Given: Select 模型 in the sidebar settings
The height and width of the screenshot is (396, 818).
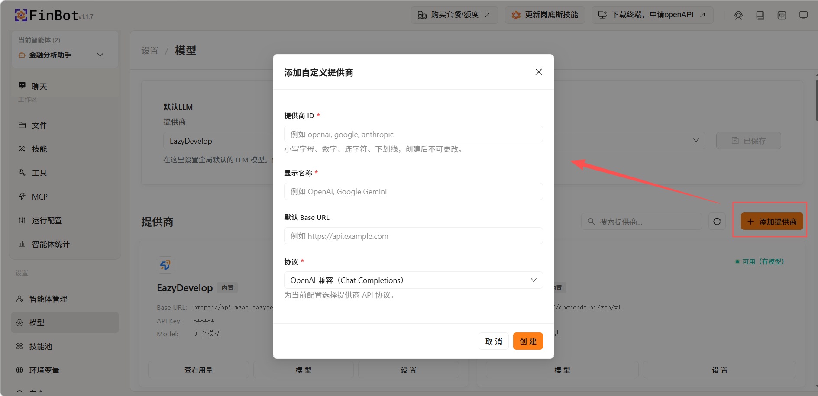Looking at the screenshot, I should coord(65,322).
